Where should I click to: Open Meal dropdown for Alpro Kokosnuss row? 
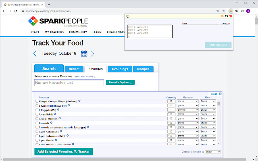coord(208,132)
